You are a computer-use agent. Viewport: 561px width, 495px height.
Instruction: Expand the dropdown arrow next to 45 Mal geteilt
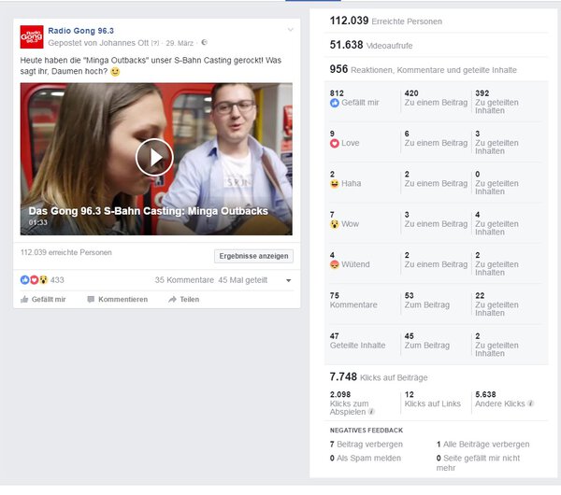pos(288,280)
